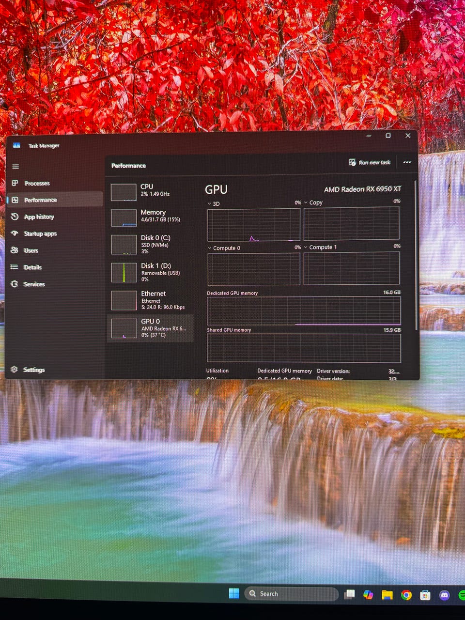The width and height of the screenshot is (465, 620).
Task: Launch Copilot from the taskbar
Action: click(368, 594)
